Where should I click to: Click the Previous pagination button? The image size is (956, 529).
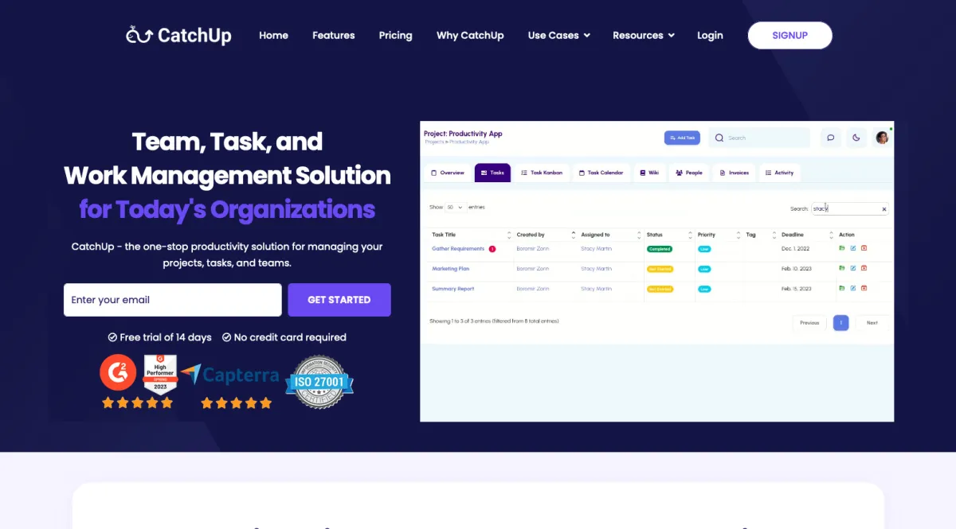tap(809, 322)
